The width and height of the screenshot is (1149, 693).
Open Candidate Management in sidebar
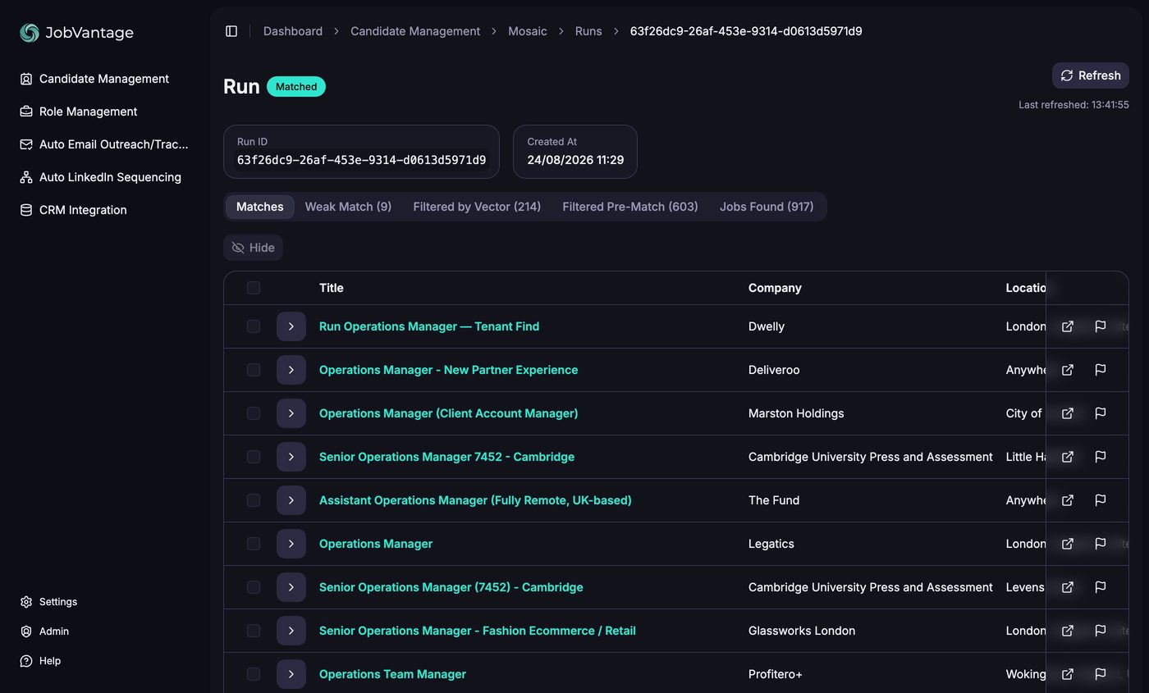(104, 79)
